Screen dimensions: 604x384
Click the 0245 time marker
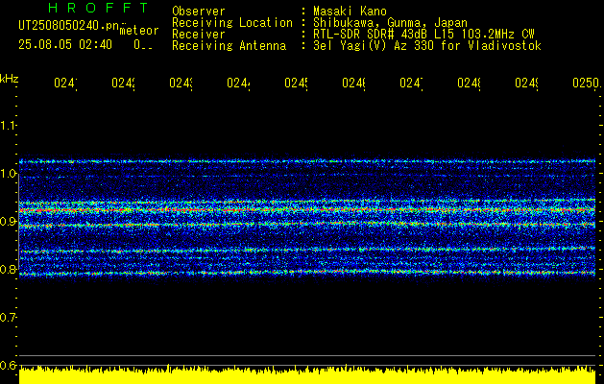coord(296,83)
